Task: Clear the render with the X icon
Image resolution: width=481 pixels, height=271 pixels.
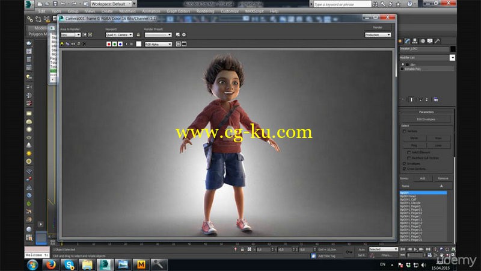Action: [84, 44]
